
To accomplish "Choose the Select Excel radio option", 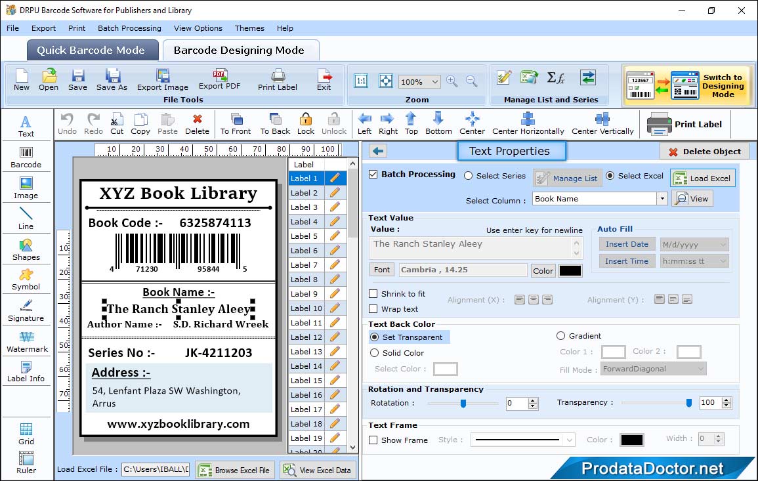I will (610, 176).
